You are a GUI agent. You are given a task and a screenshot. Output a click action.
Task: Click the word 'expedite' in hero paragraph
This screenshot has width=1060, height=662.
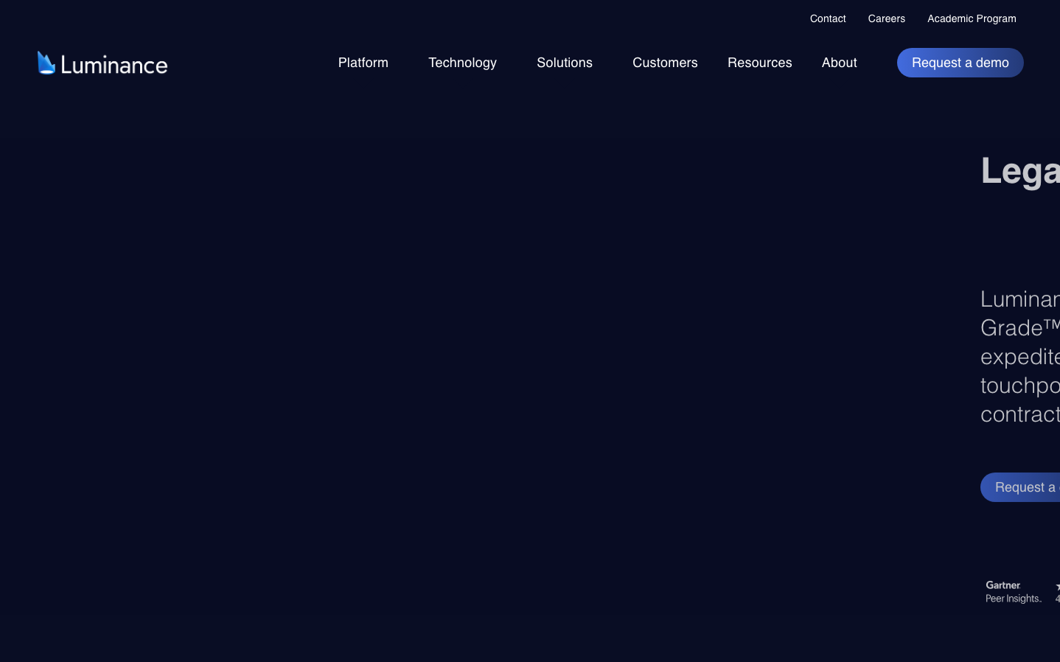point(1019,357)
